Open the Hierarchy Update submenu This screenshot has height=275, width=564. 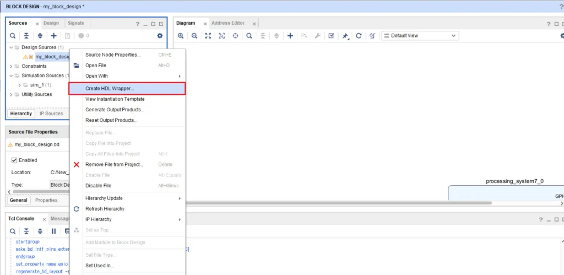[127, 198]
